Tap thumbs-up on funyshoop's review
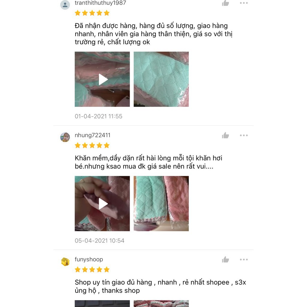The height and width of the screenshot is (307, 307). pyautogui.click(x=225, y=259)
